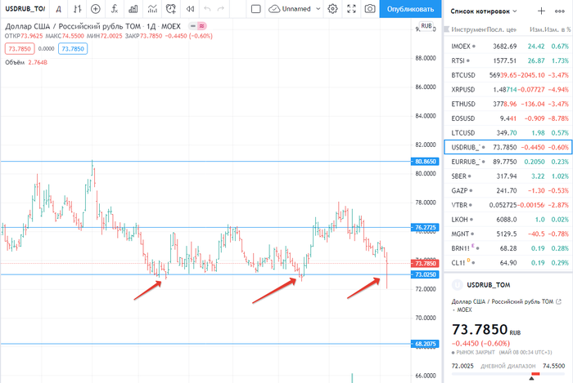Select the RTSI row in watchlist
This screenshot has width=573, height=383.
(508, 60)
